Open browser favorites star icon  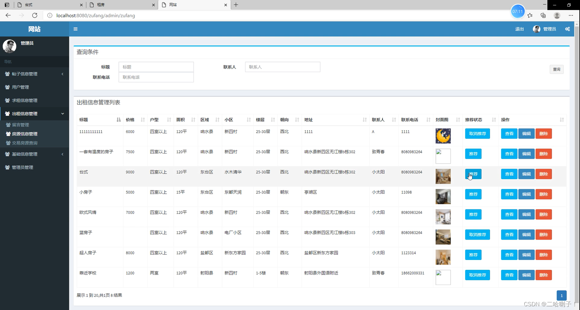[x=530, y=15]
